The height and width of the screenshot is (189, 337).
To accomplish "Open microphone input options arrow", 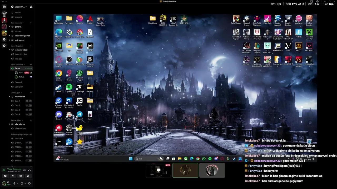I will [x=18, y=183].
